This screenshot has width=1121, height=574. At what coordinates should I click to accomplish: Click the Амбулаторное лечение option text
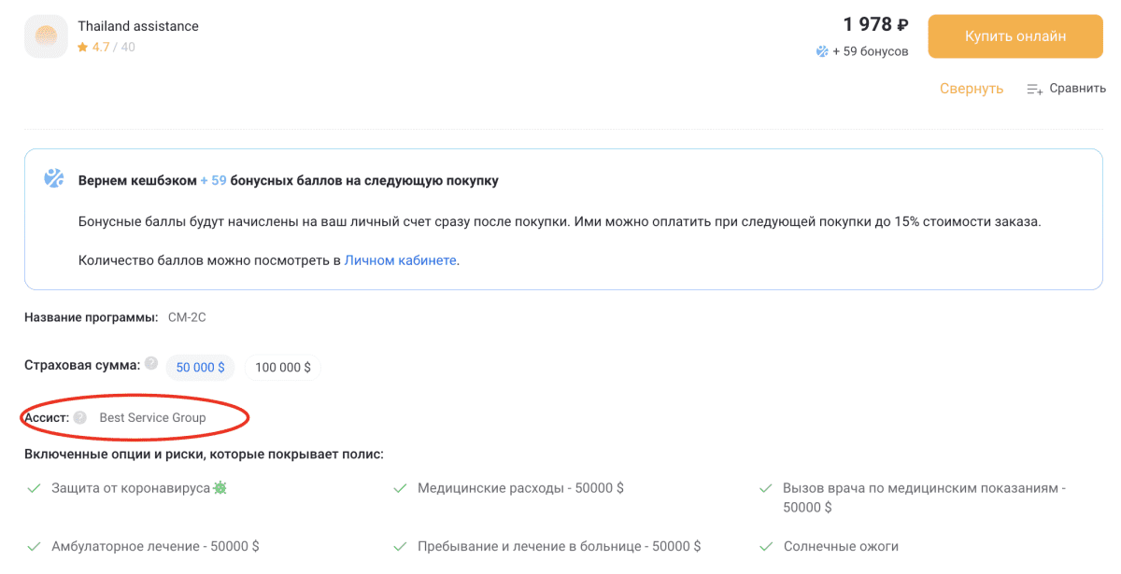click(x=155, y=546)
